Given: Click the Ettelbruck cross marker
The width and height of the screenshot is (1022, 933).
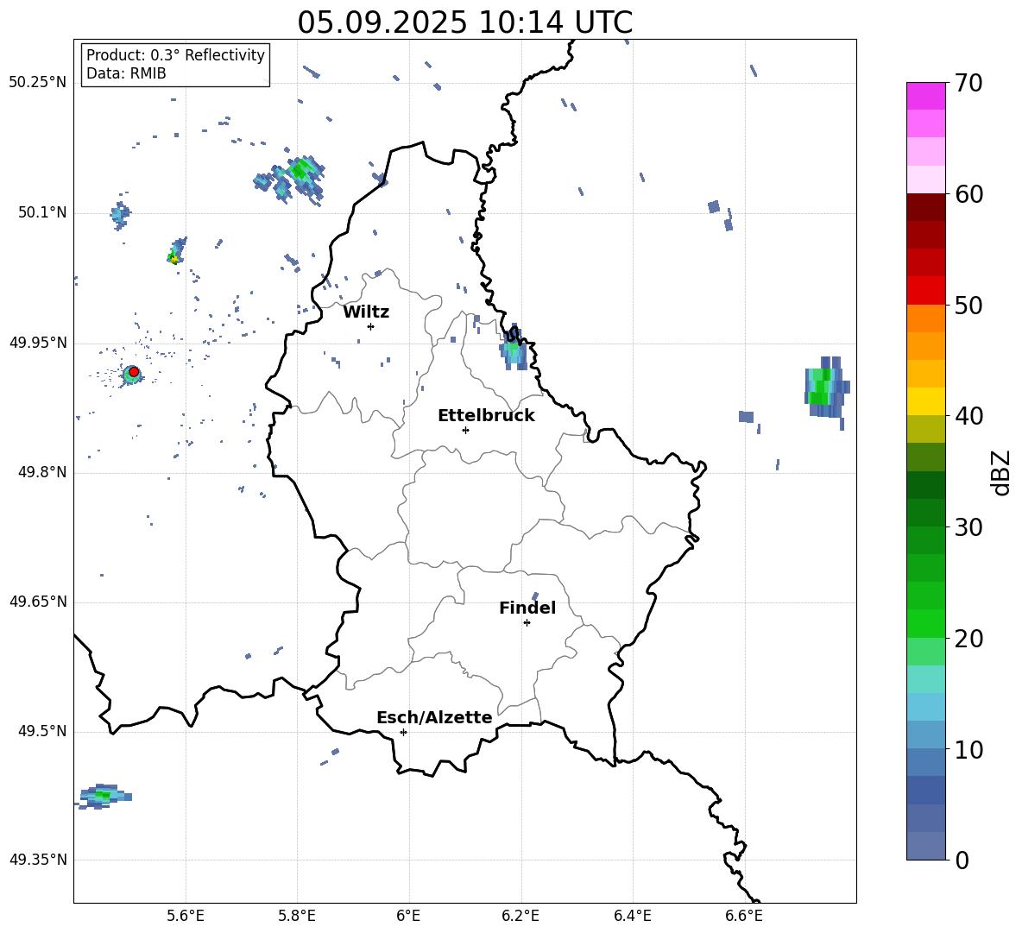Looking at the screenshot, I should point(465,430).
